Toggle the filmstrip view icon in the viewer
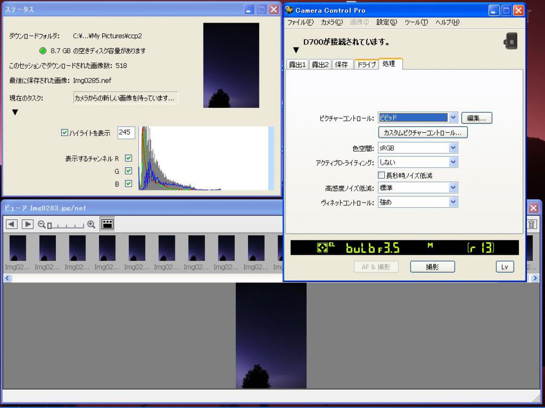Viewport: 545px width, 408px height. click(x=107, y=223)
